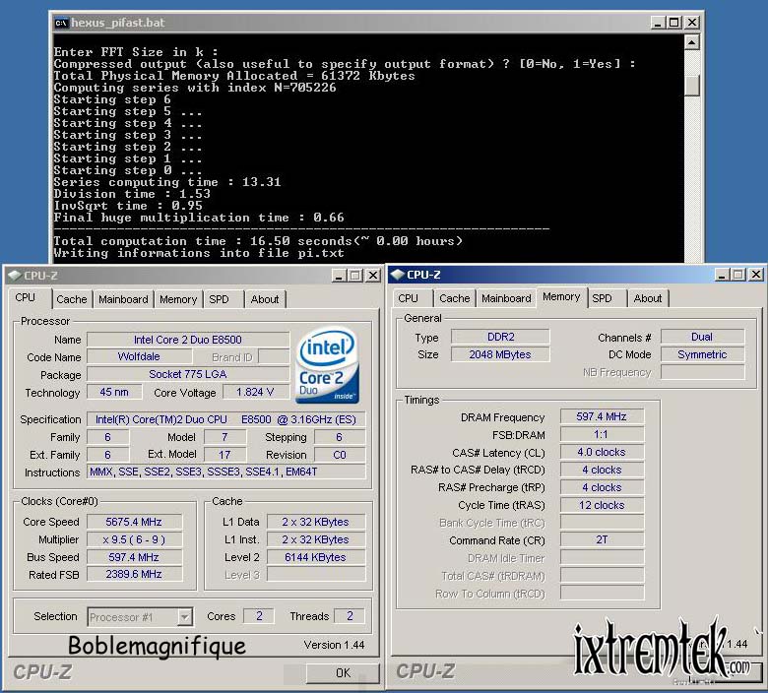The width and height of the screenshot is (768, 693).
Task: Click the Threads count value
Action: pyautogui.click(x=350, y=616)
